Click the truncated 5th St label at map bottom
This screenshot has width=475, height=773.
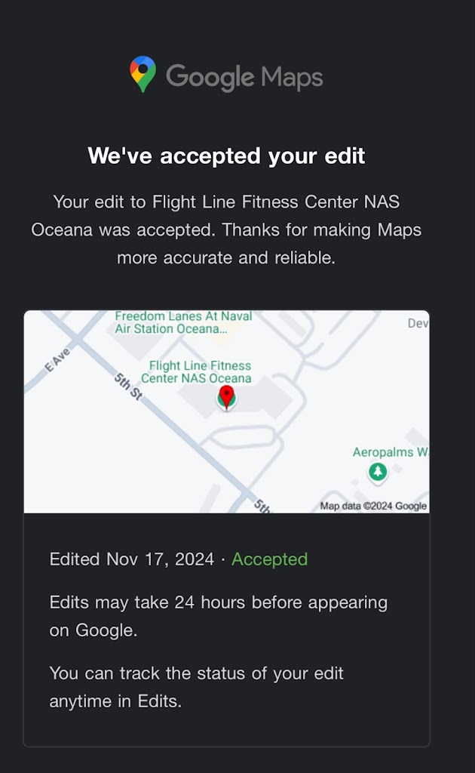[261, 506]
